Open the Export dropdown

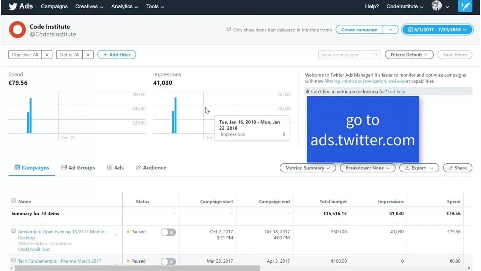419,168
